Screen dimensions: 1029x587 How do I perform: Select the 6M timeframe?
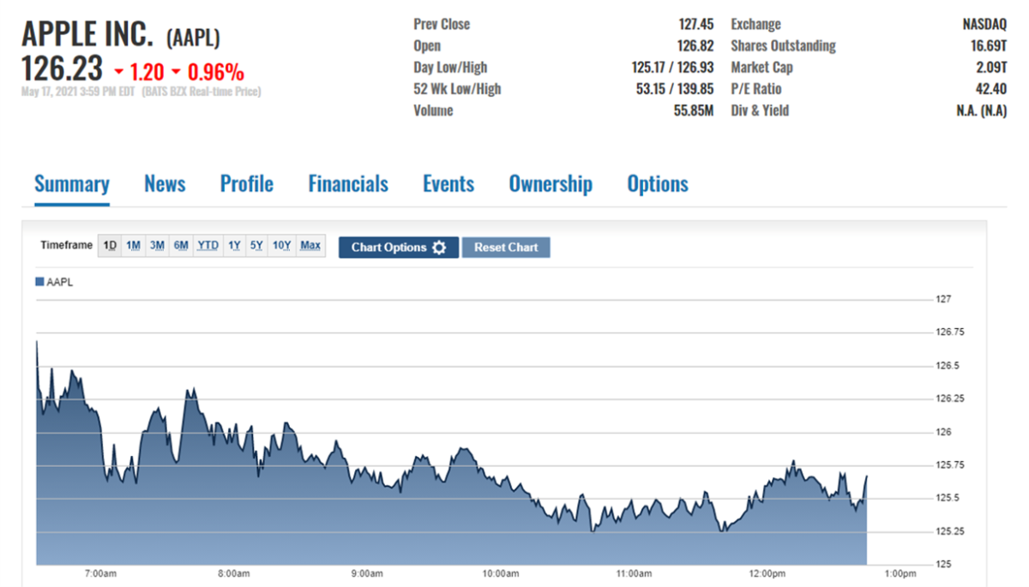pyautogui.click(x=181, y=246)
